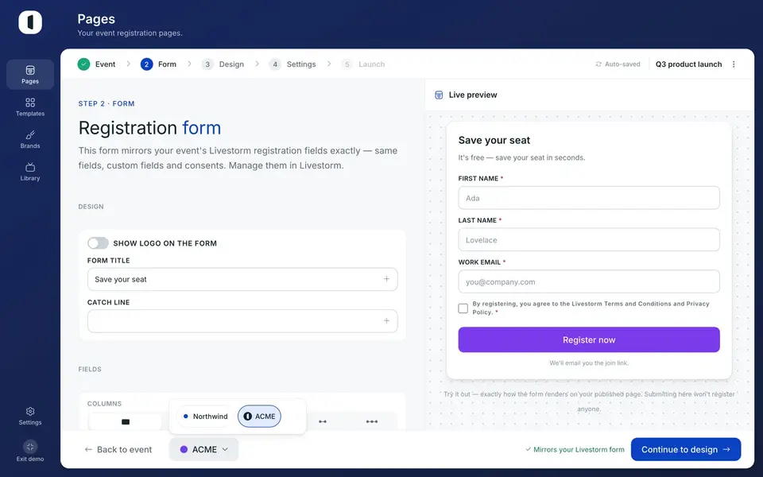
Task: Open Library from the sidebar
Action: [30, 172]
